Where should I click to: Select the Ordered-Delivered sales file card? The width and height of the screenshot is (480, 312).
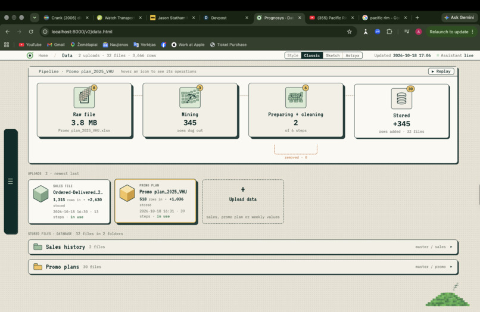69,202
